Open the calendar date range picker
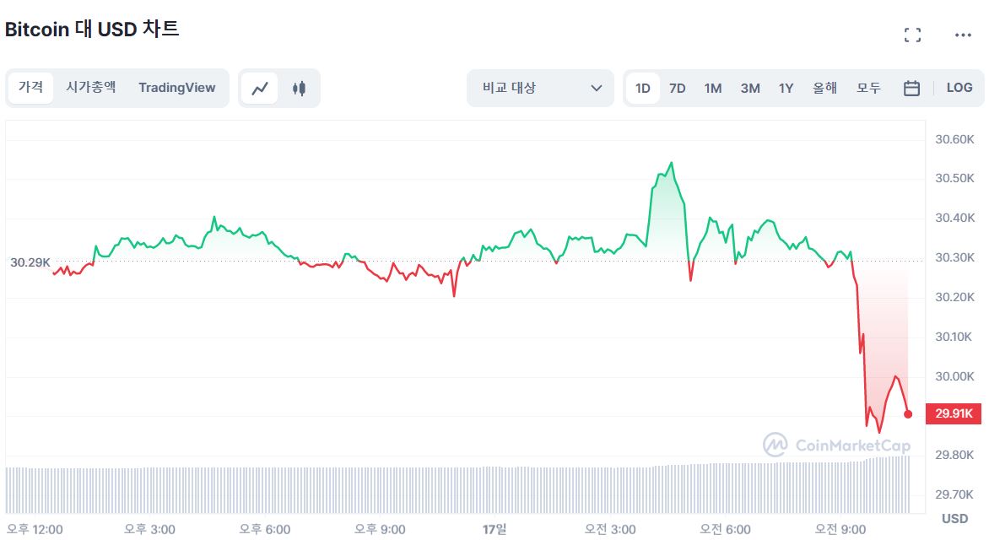 click(x=911, y=89)
